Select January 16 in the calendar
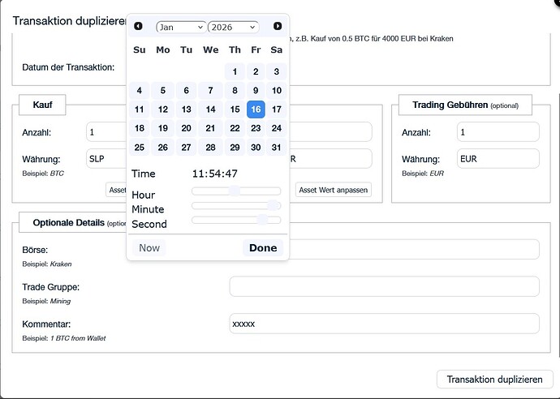560x399 pixels. 256,109
